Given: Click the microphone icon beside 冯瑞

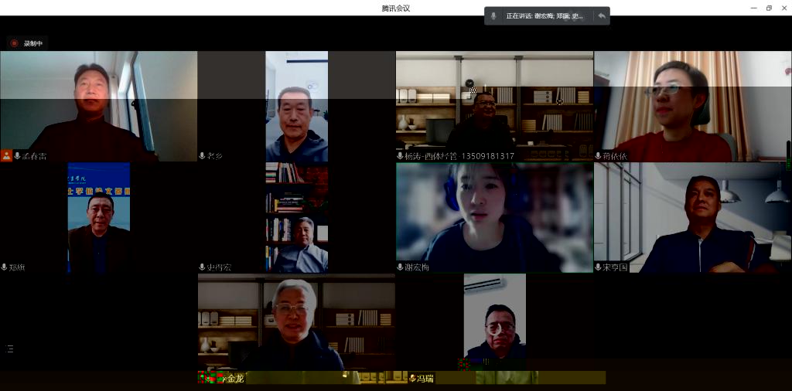Looking at the screenshot, I should (x=413, y=379).
